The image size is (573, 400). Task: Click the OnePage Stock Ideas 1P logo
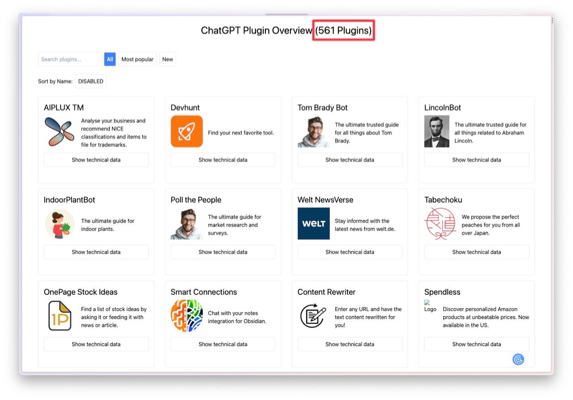tap(60, 316)
